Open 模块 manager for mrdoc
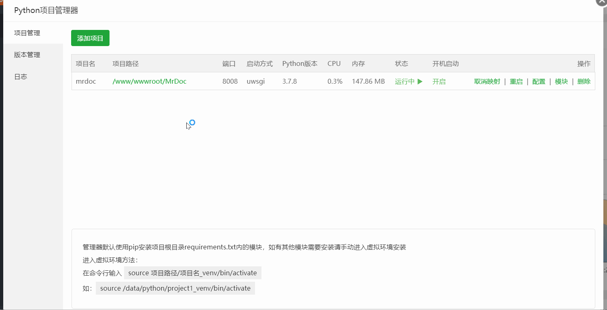 [x=561, y=82]
